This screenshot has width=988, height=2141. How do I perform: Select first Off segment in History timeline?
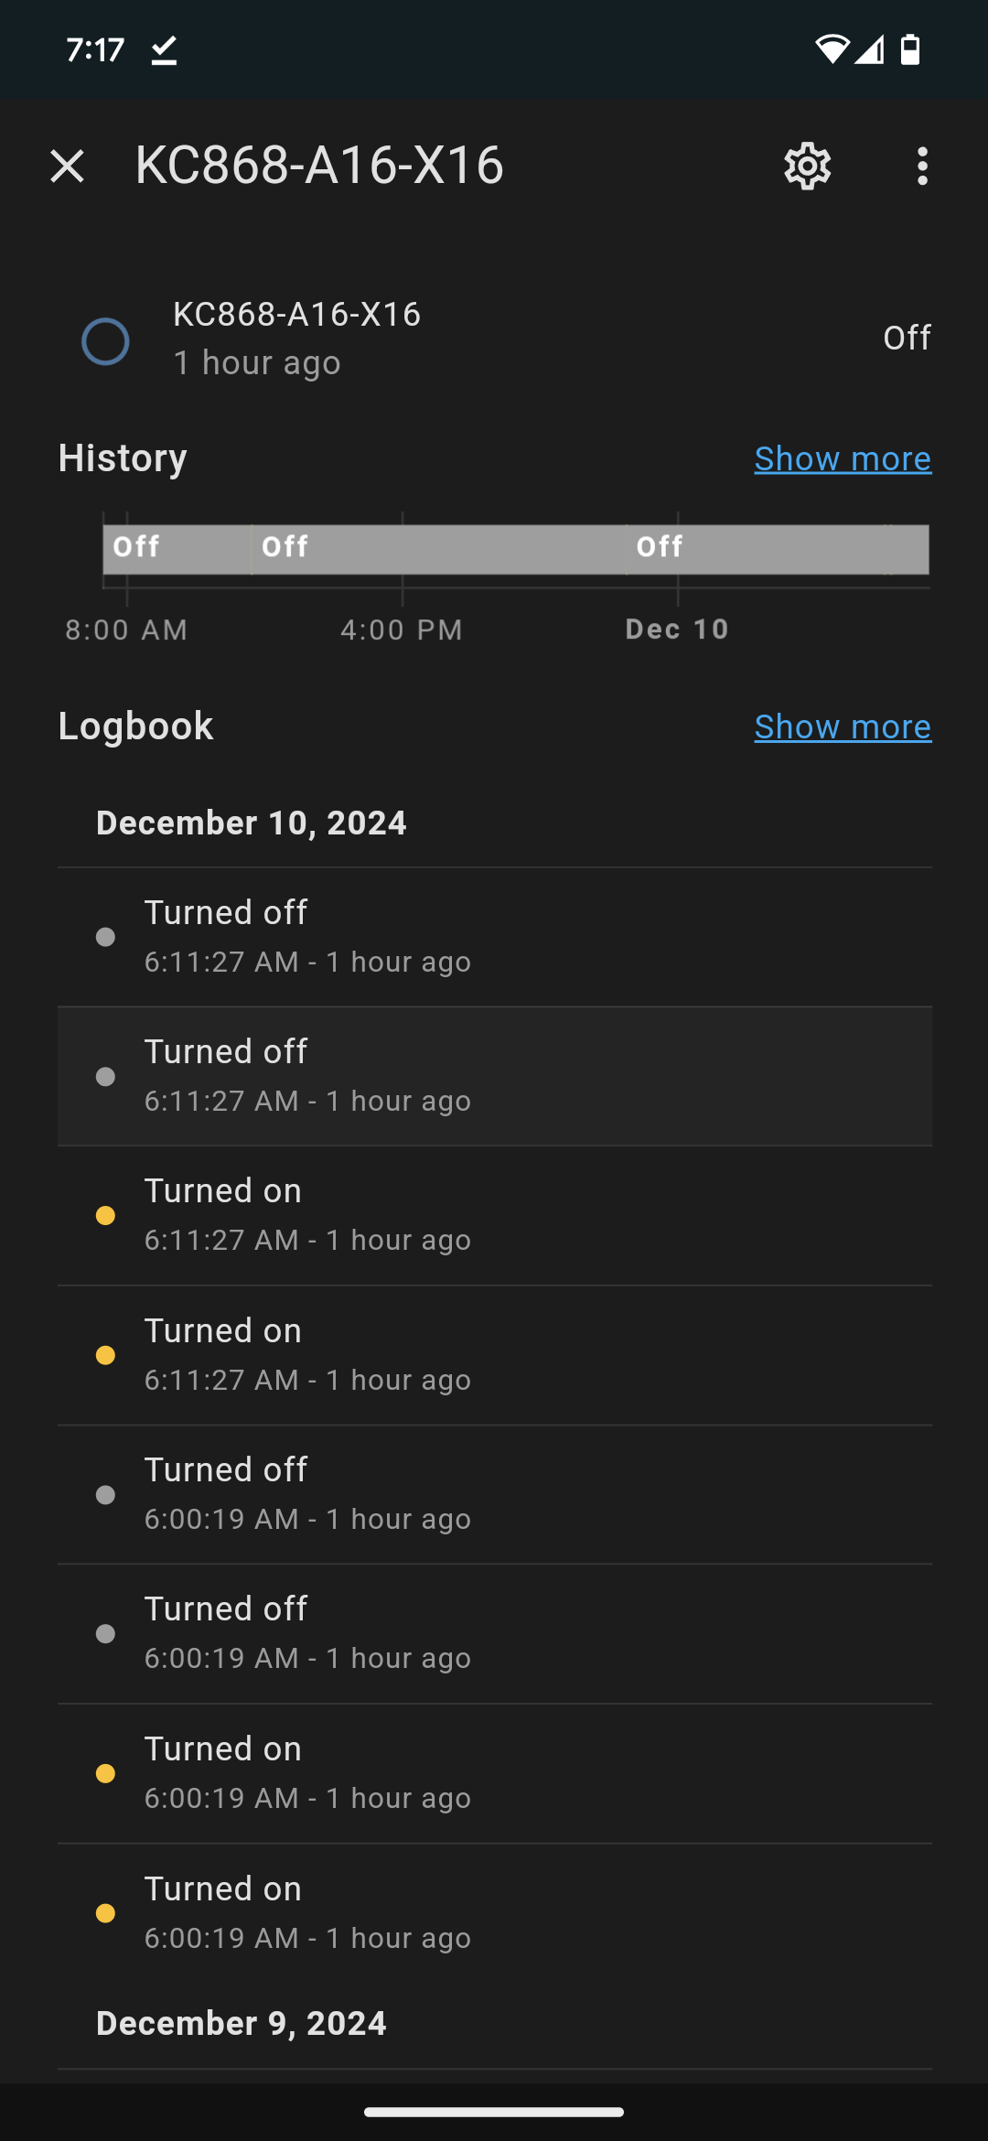[x=176, y=549]
